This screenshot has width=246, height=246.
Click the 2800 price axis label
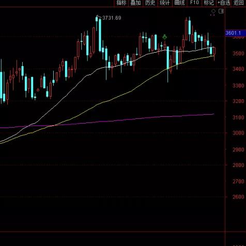tap(238, 165)
